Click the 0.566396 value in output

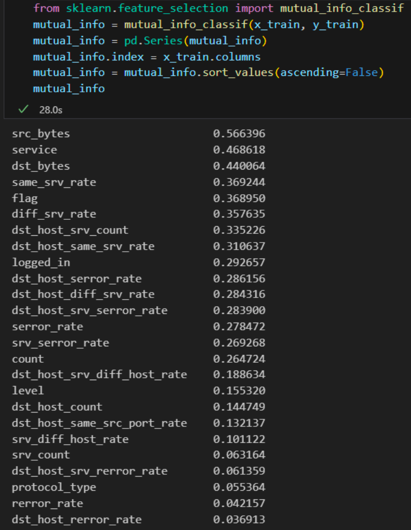[x=239, y=134]
